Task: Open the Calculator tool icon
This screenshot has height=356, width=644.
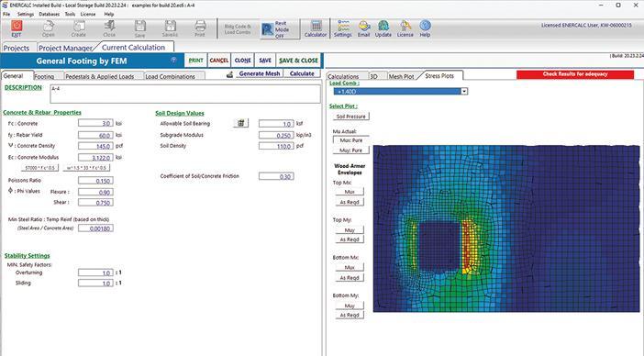Action: point(316,26)
